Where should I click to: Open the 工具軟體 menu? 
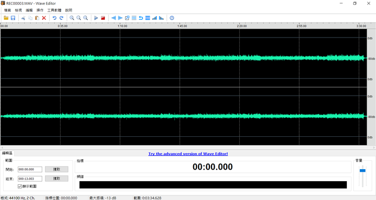[54, 10]
